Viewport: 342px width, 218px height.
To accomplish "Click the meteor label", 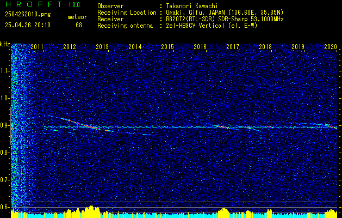I will [x=77, y=17].
